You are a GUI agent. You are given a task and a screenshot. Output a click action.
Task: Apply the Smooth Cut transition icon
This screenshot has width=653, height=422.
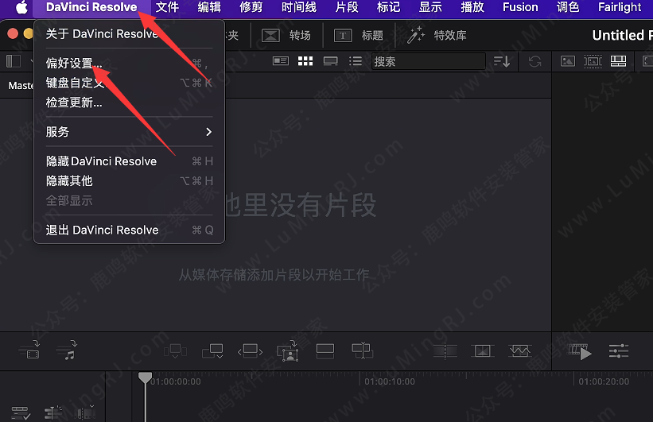pos(519,351)
